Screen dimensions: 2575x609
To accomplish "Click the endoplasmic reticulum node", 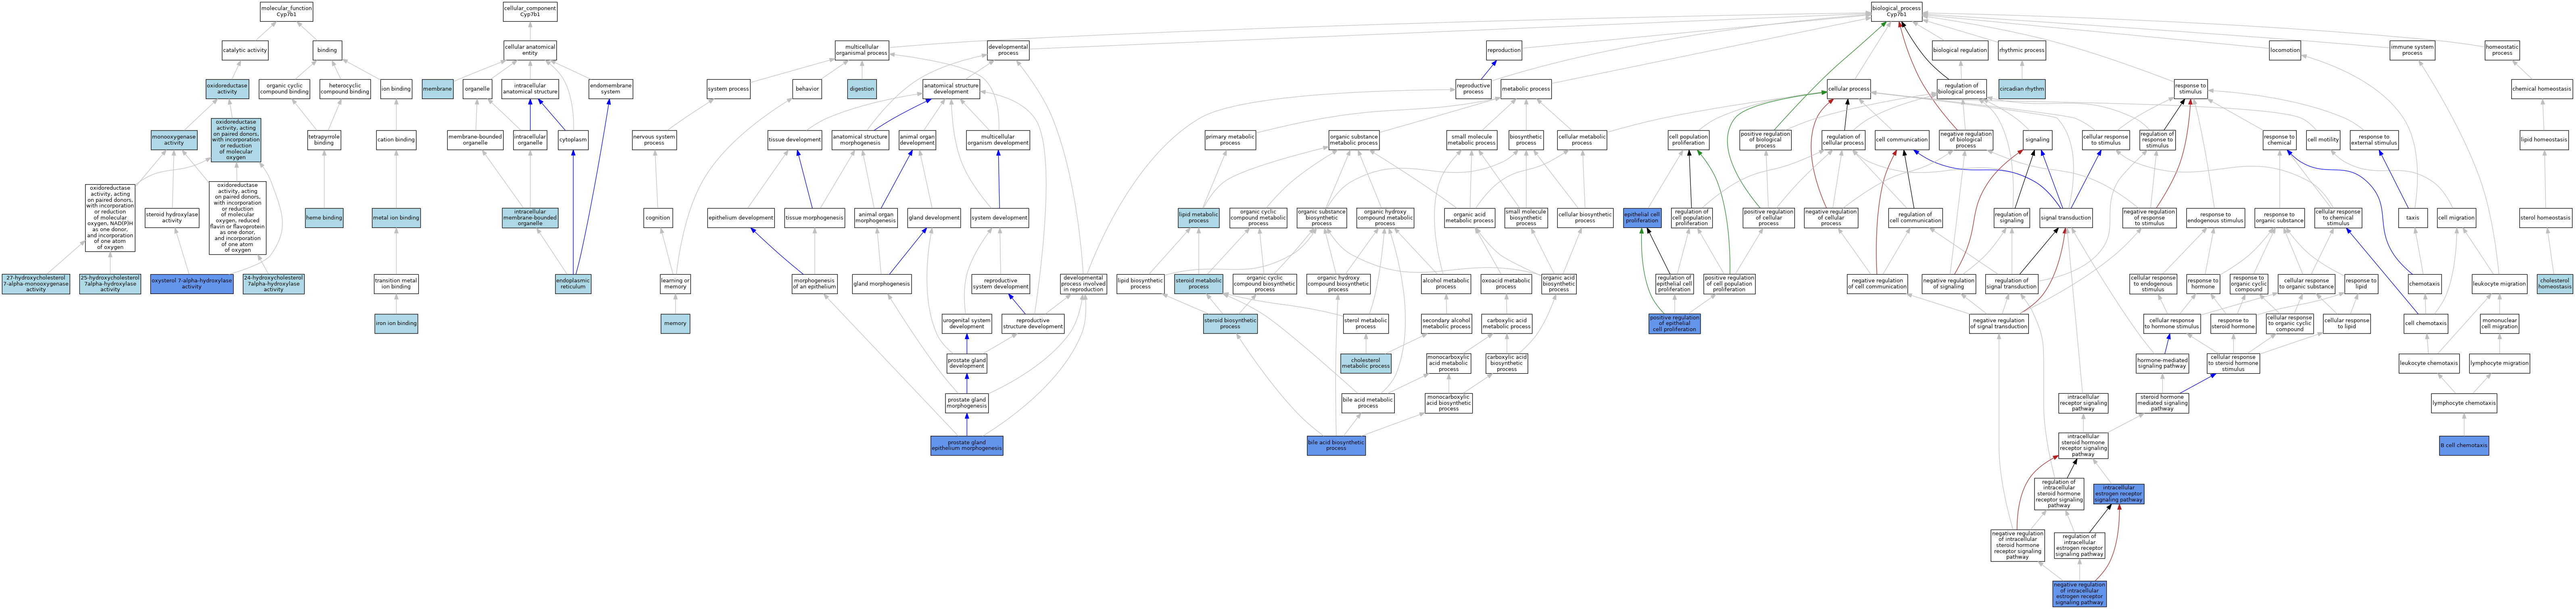I will pyautogui.click(x=573, y=284).
